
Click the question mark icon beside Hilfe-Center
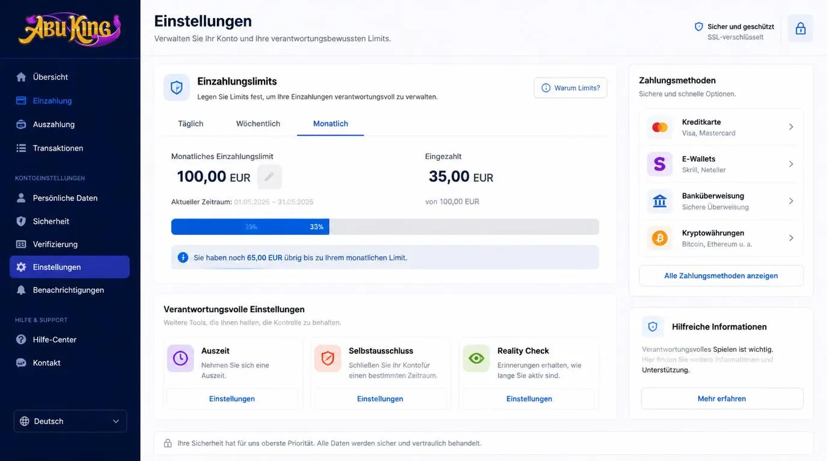click(x=21, y=339)
